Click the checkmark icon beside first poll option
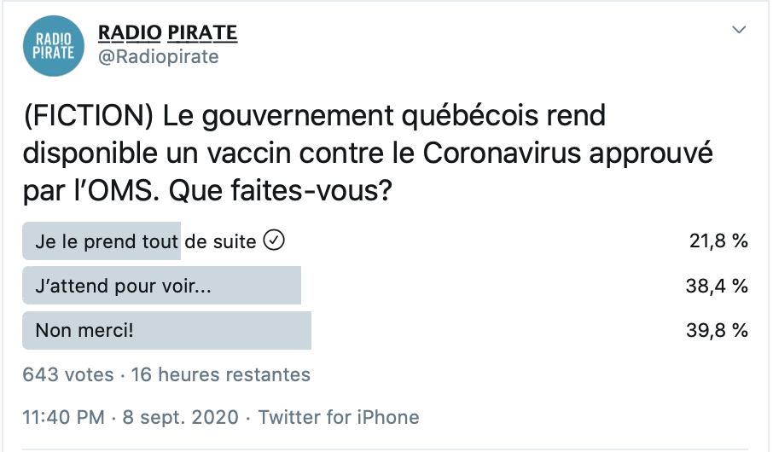This screenshot has width=773, height=452. tap(274, 240)
